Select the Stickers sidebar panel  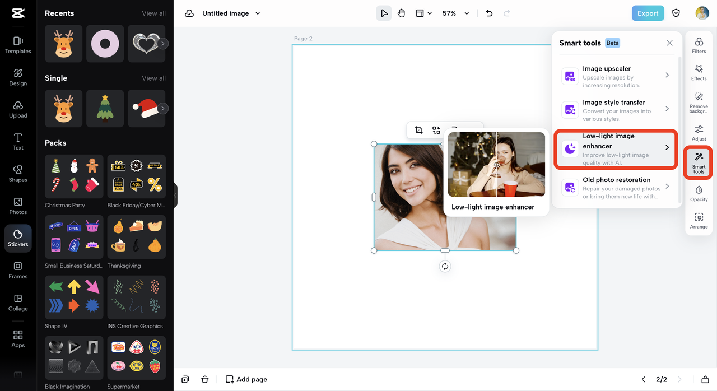[x=18, y=238]
